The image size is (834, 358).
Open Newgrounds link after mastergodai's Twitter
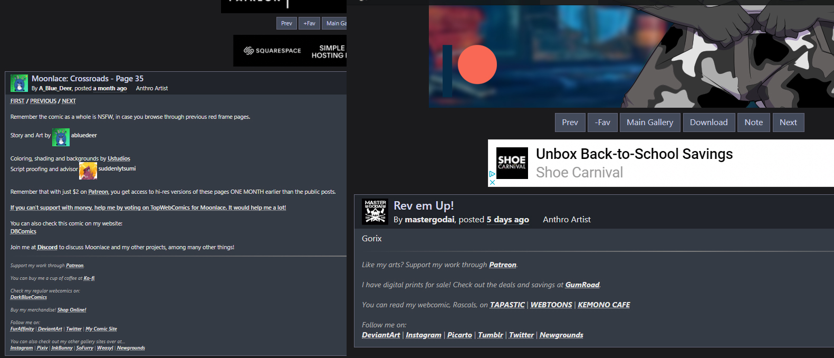pos(561,335)
